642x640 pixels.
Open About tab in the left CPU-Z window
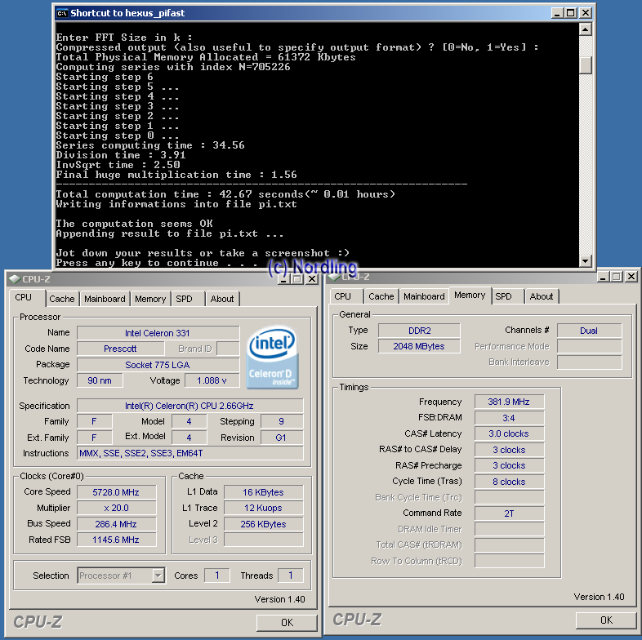pos(222,299)
